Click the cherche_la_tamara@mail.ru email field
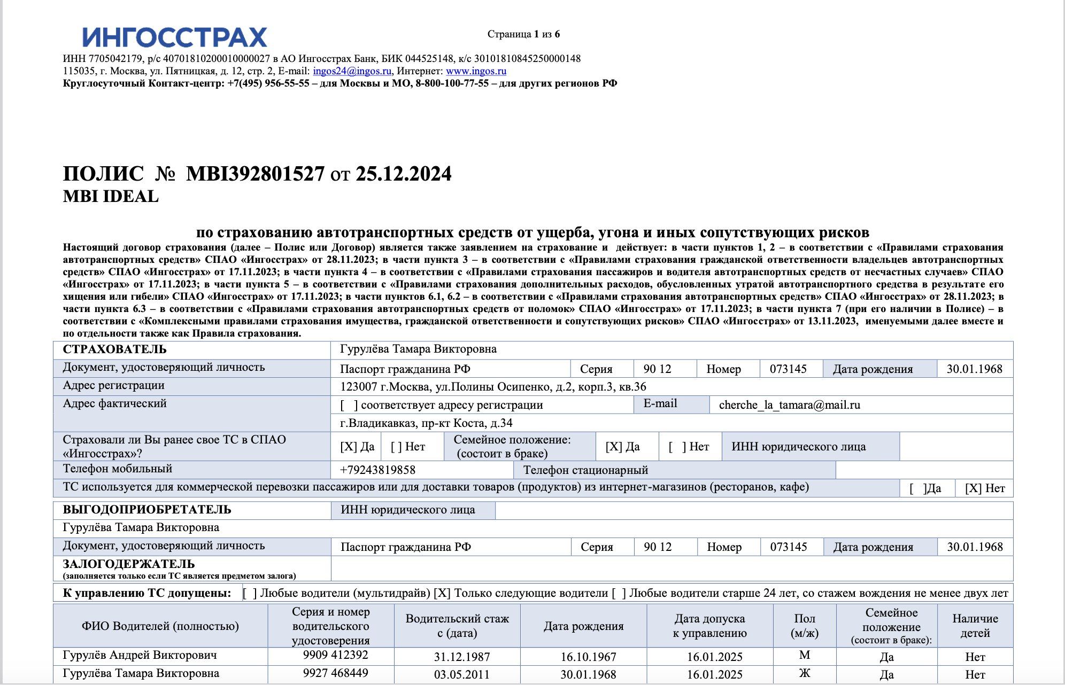The width and height of the screenshot is (1065, 685). pyautogui.click(x=789, y=405)
